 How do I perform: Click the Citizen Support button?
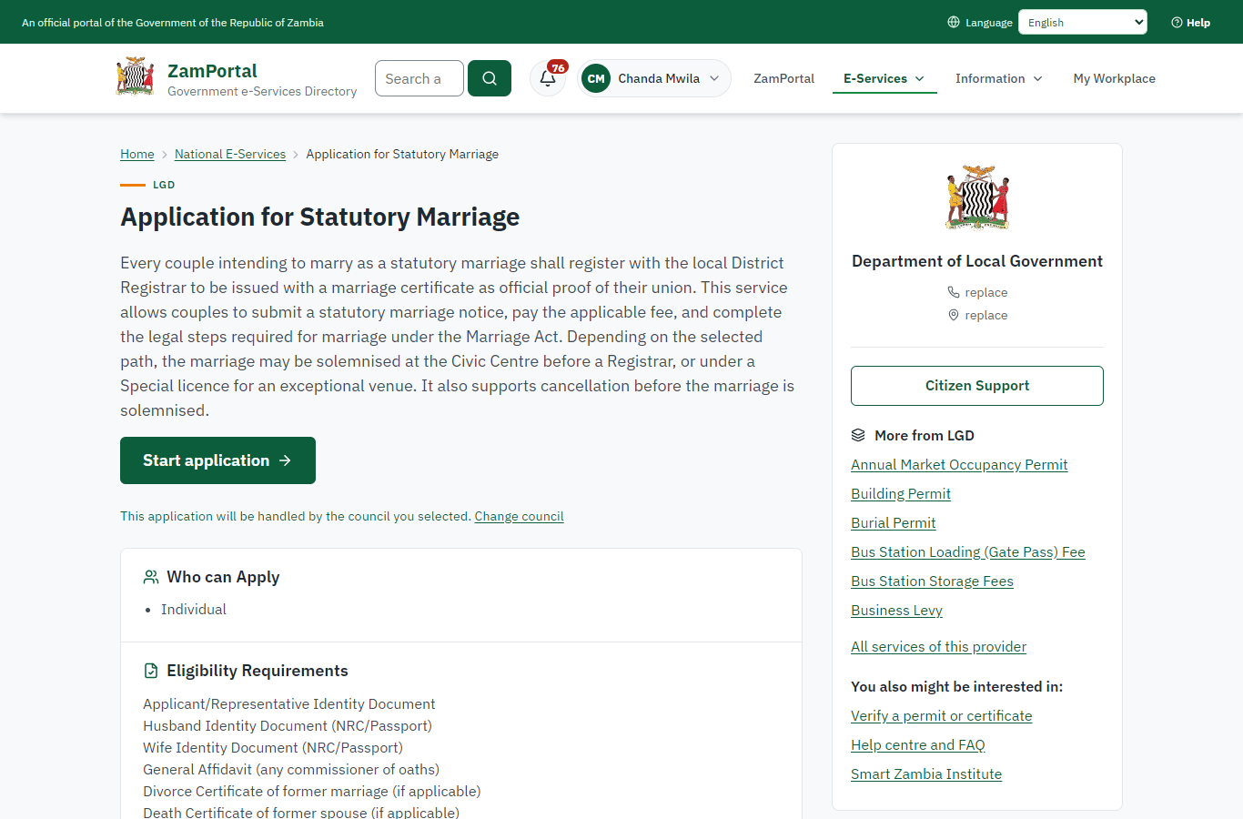click(977, 386)
